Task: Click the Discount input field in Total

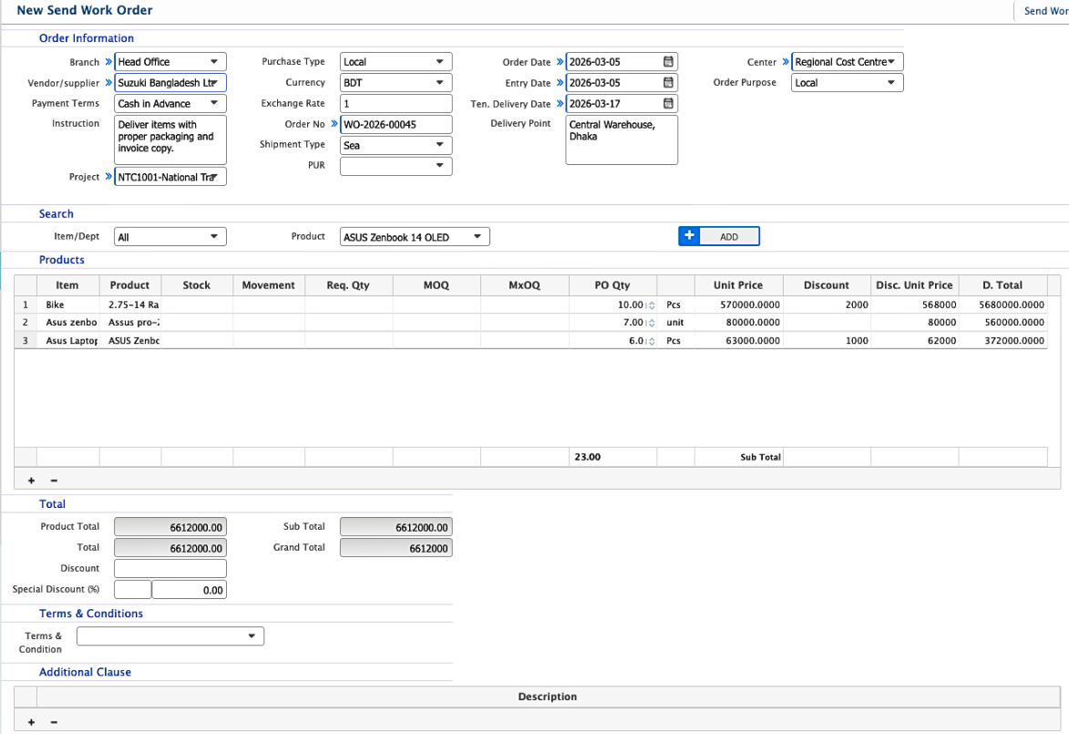Action: point(170,568)
